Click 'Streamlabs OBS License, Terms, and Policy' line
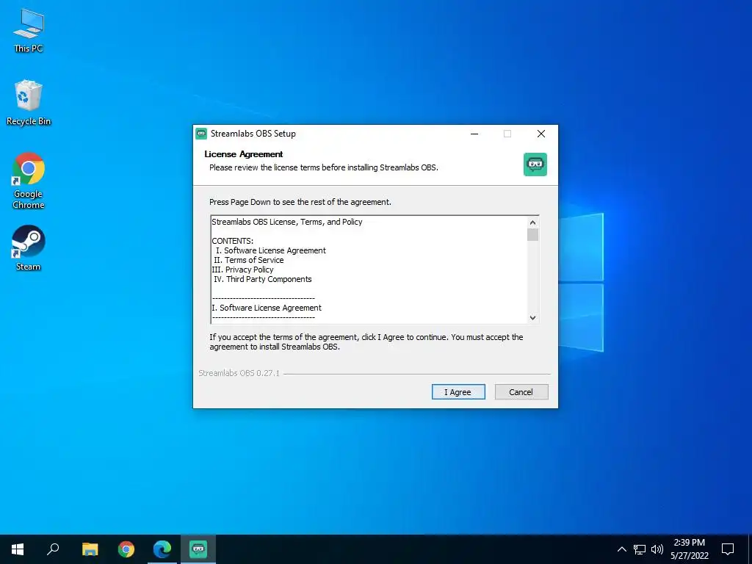 coord(287,222)
